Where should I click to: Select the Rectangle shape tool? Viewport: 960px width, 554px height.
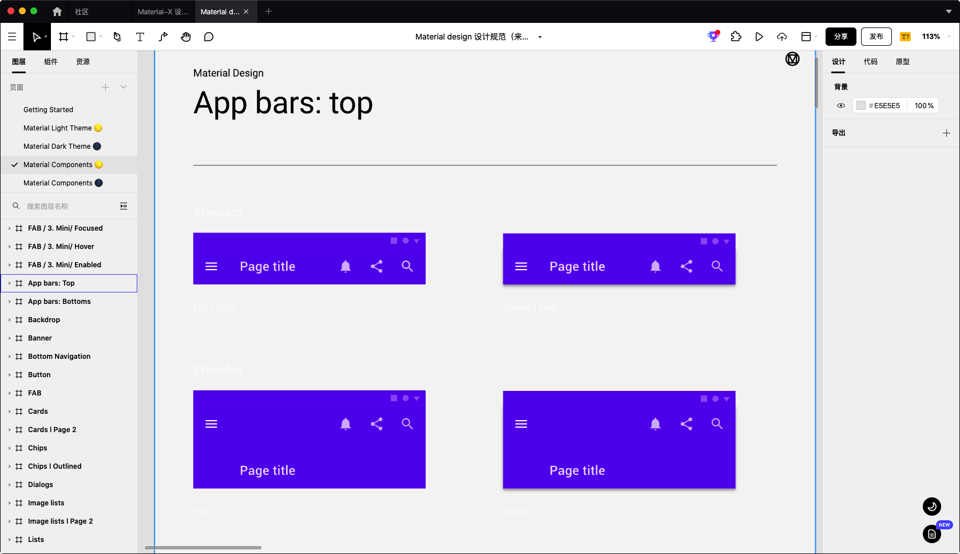coord(91,37)
